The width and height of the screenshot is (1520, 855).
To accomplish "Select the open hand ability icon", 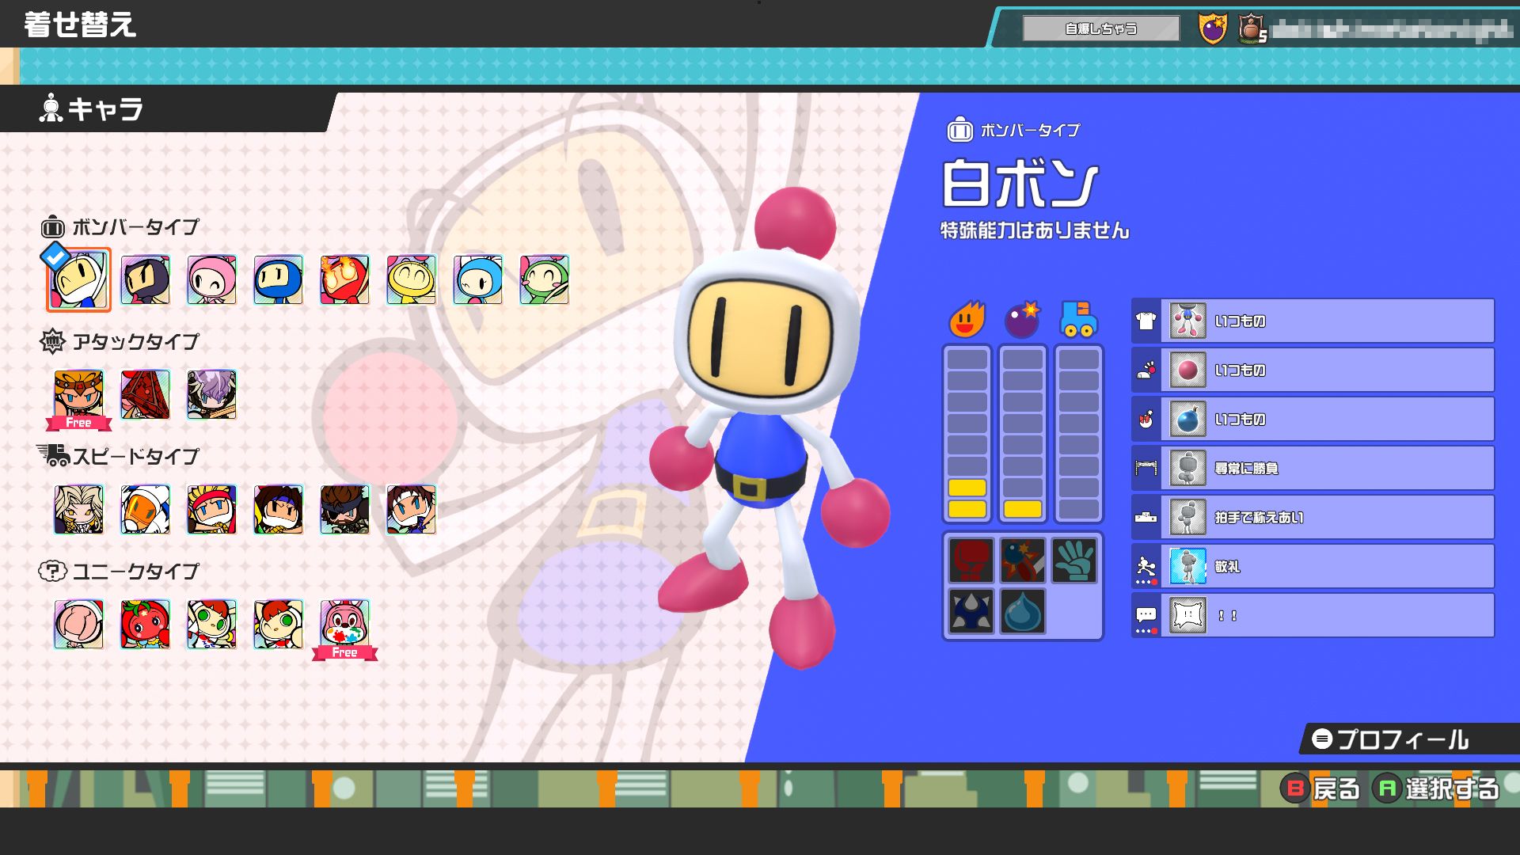I will click(x=1074, y=560).
